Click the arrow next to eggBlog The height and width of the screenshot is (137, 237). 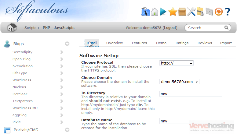61,115
